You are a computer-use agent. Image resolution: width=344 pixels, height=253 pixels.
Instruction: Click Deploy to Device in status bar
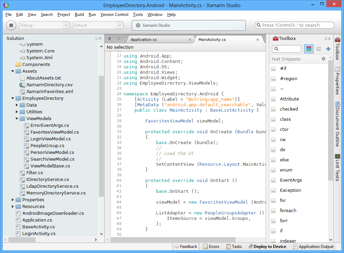pos(267,247)
